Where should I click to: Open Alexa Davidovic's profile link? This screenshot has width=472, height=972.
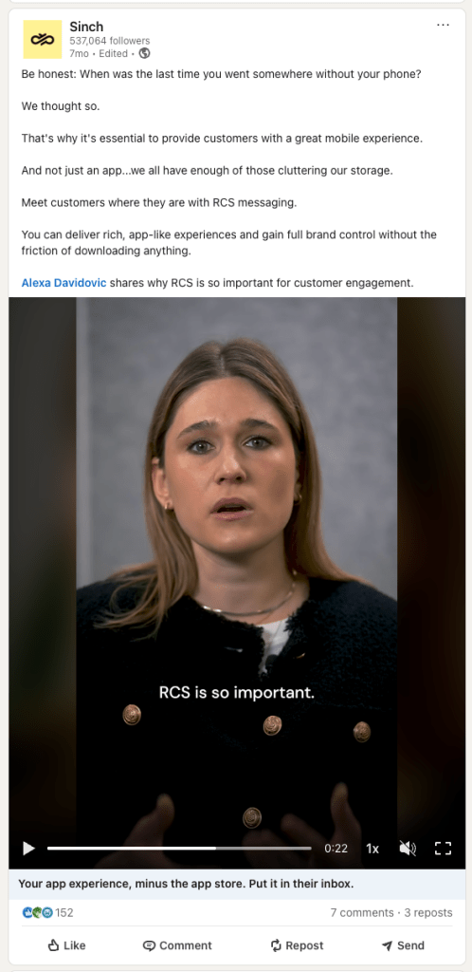64,283
